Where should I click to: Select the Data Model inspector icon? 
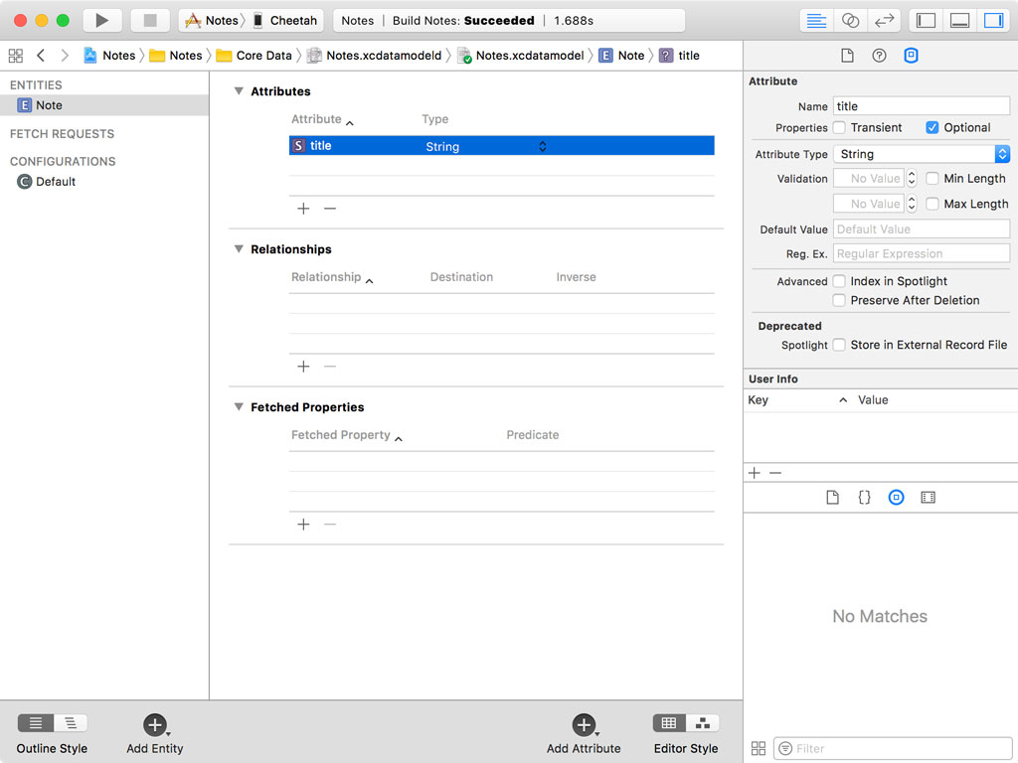pos(912,56)
